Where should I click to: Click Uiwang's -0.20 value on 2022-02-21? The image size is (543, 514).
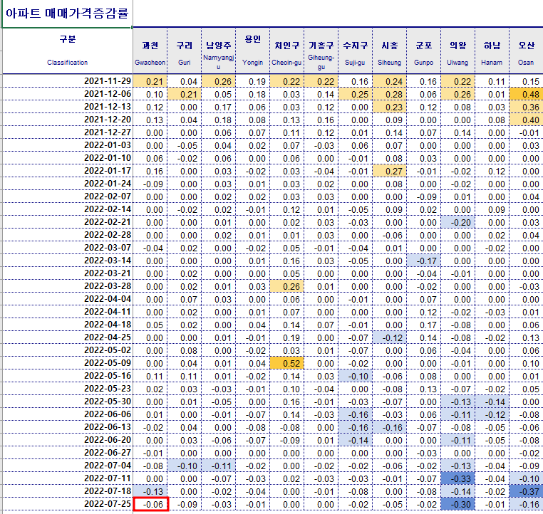point(457,221)
